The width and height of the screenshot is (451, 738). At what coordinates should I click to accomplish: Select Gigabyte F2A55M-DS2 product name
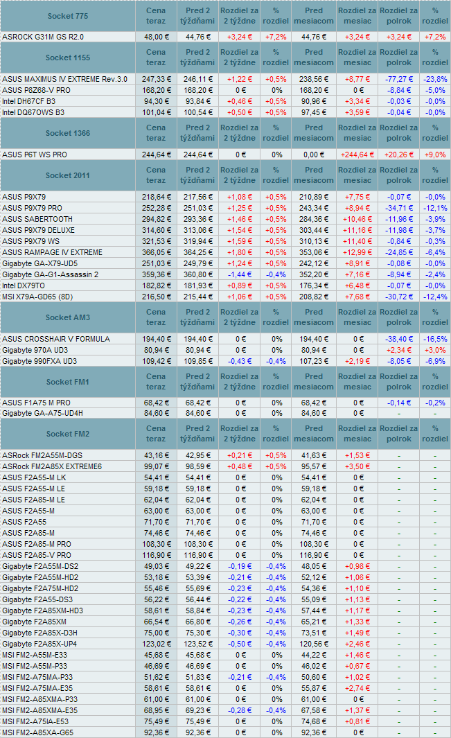[x=40, y=567]
